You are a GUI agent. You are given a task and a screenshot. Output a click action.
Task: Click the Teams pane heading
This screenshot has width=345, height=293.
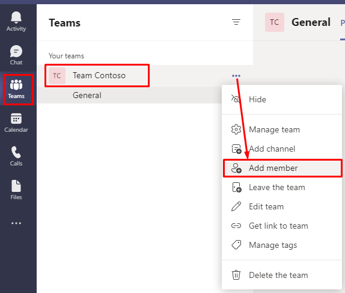pos(65,23)
